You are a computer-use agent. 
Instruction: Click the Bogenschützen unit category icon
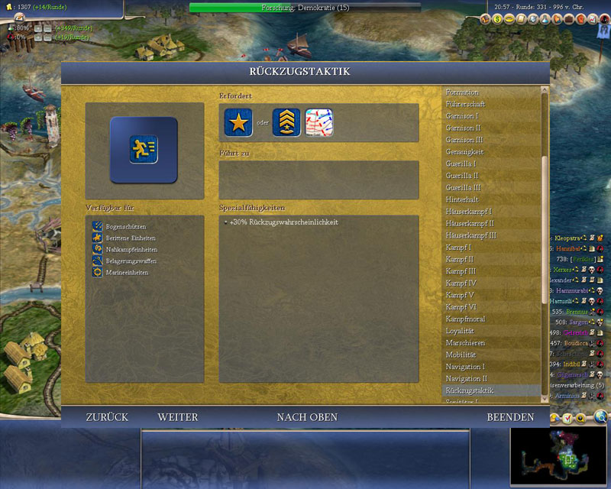97,226
